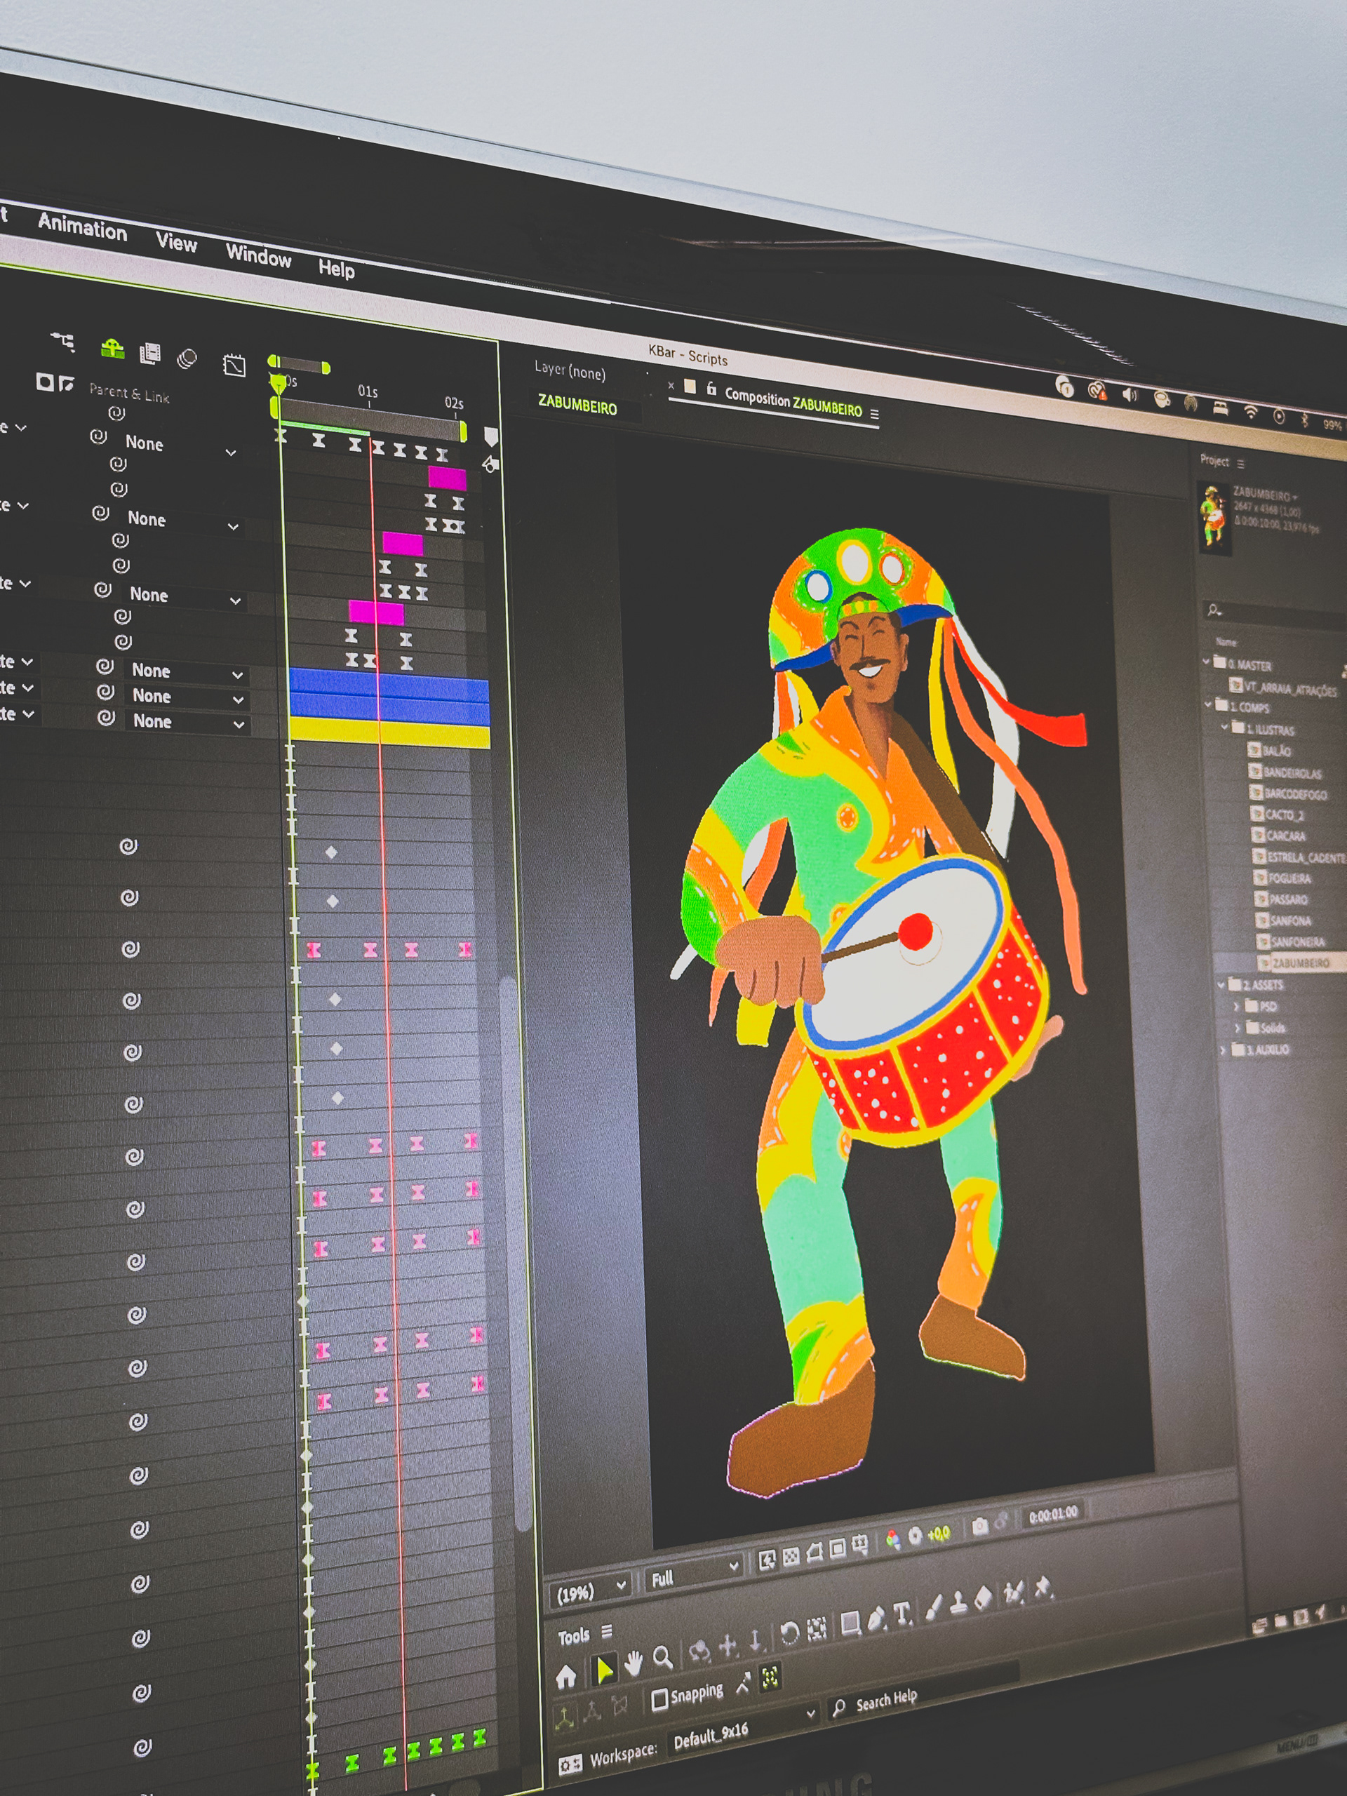Open the Wi-Fi menu bar icon
Image resolution: width=1347 pixels, height=1796 pixels.
pos(1250,411)
